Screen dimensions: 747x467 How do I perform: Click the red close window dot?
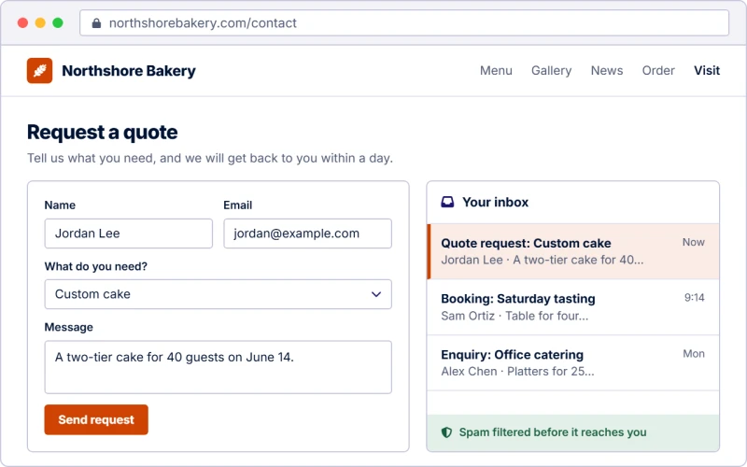pos(22,22)
